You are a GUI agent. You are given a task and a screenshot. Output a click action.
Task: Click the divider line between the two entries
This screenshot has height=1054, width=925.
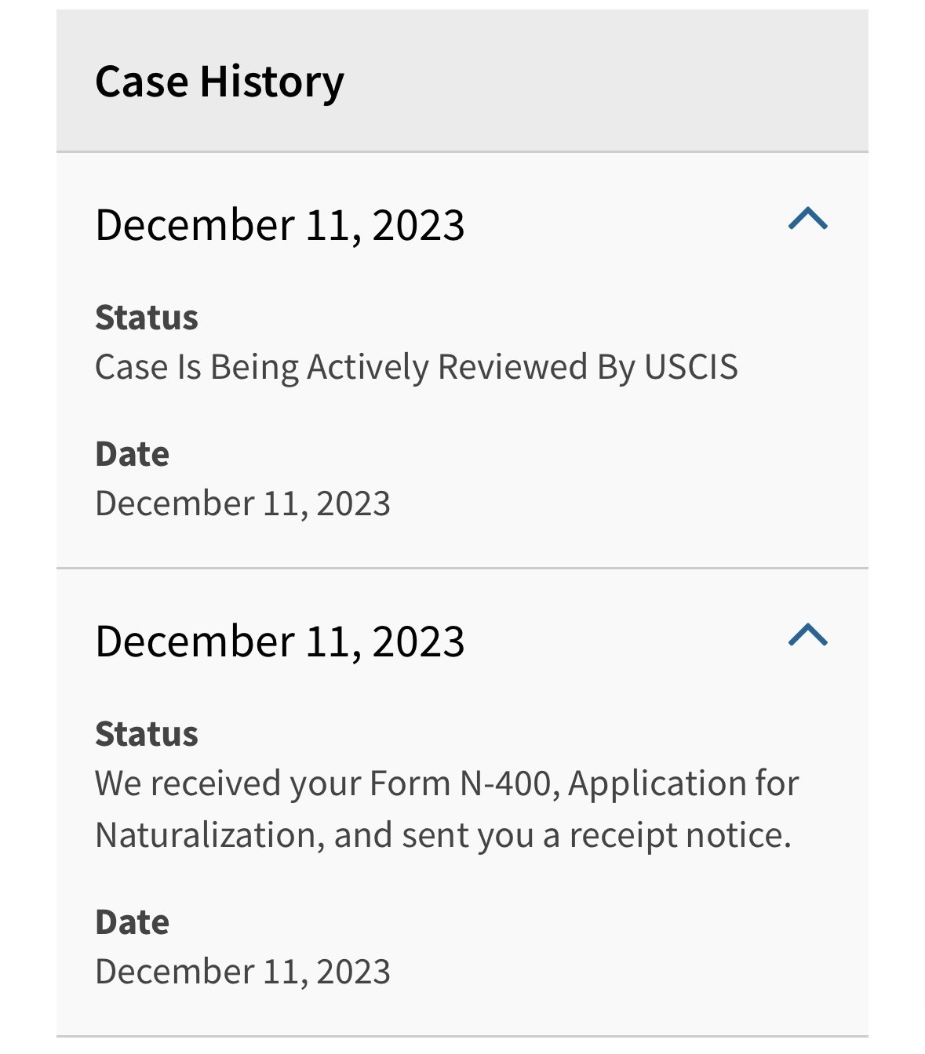coord(462,568)
